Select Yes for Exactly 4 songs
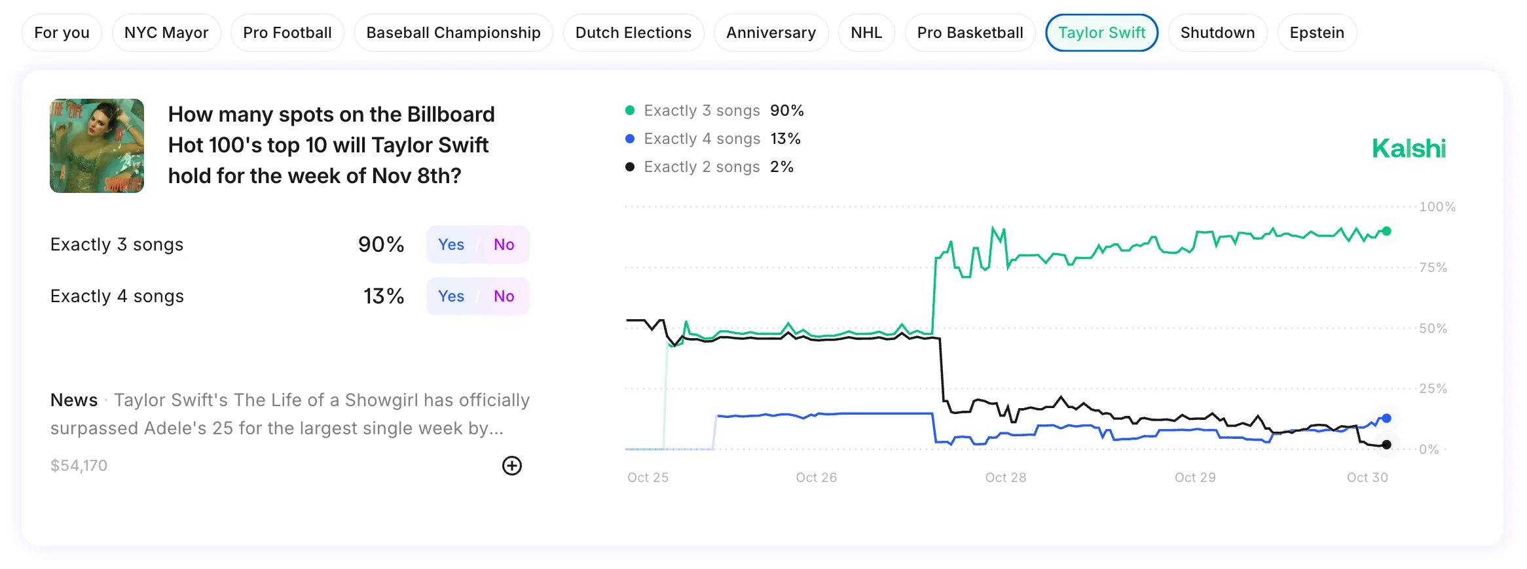Image resolution: width=1527 pixels, height=569 pixels. [452, 296]
